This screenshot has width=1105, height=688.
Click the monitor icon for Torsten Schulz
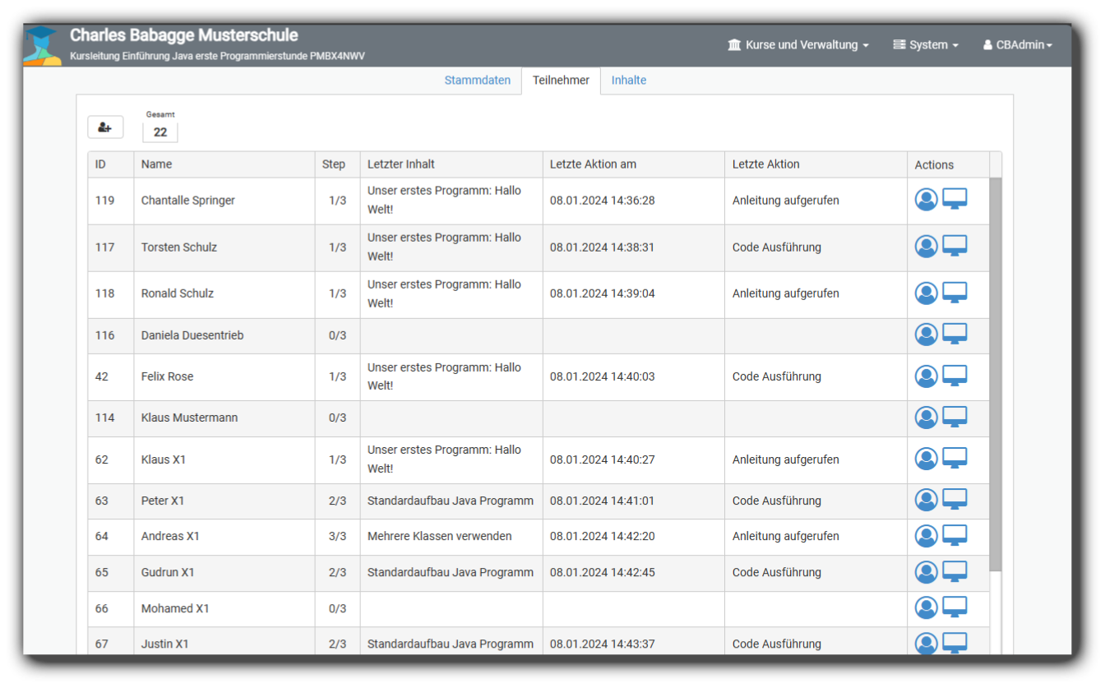pyautogui.click(x=955, y=246)
